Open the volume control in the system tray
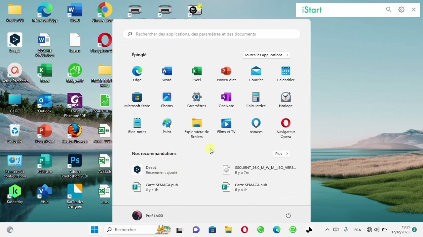 (x=377, y=230)
